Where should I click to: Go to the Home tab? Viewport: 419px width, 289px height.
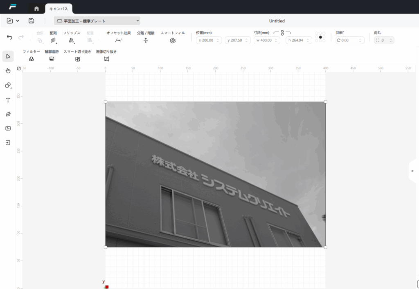(x=36, y=9)
